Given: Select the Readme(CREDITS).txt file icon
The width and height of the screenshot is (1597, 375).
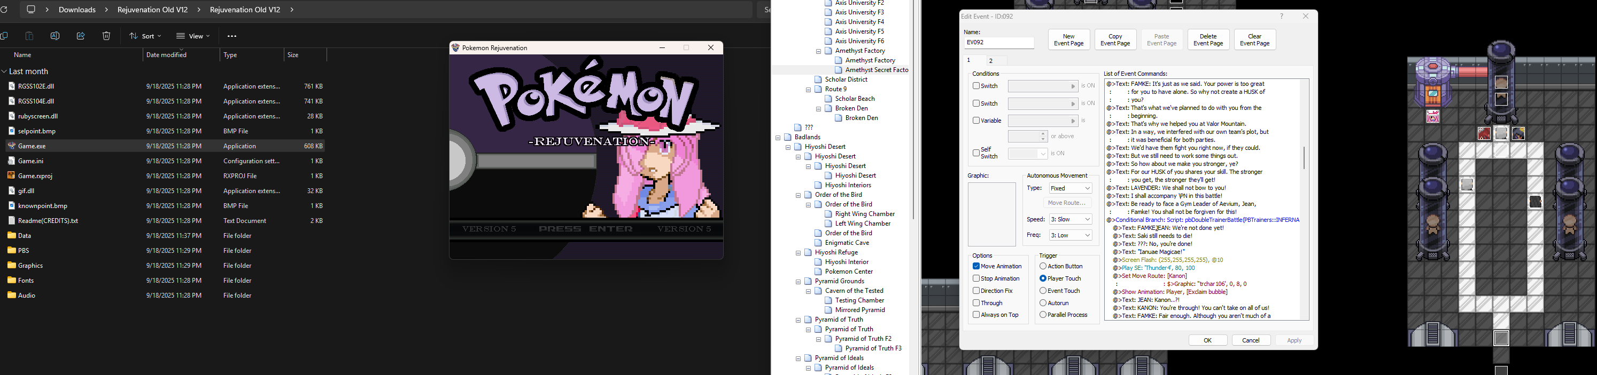Looking at the screenshot, I should (x=11, y=220).
